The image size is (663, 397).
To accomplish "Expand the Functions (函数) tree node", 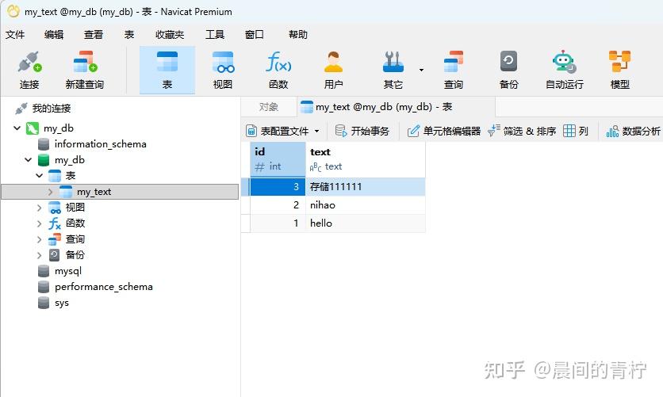I will click(39, 223).
